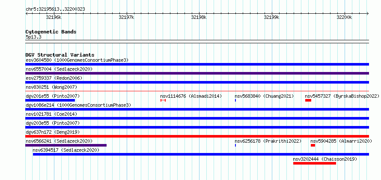This screenshot has width=381, height=180.
Task: Click the dgv203e55 (Pinto2007) label
Action: click(53, 123)
